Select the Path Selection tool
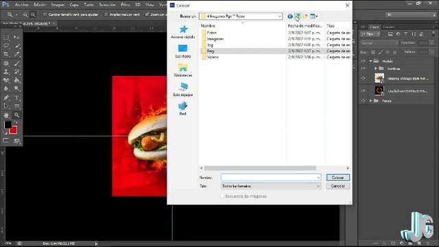439x247 pixels. click(6, 106)
